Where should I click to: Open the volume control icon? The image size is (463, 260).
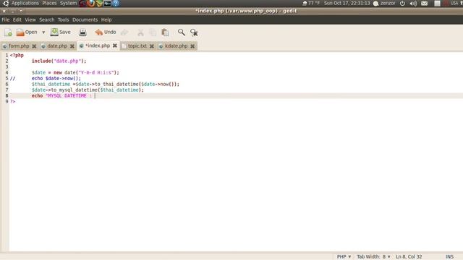tap(413, 4)
